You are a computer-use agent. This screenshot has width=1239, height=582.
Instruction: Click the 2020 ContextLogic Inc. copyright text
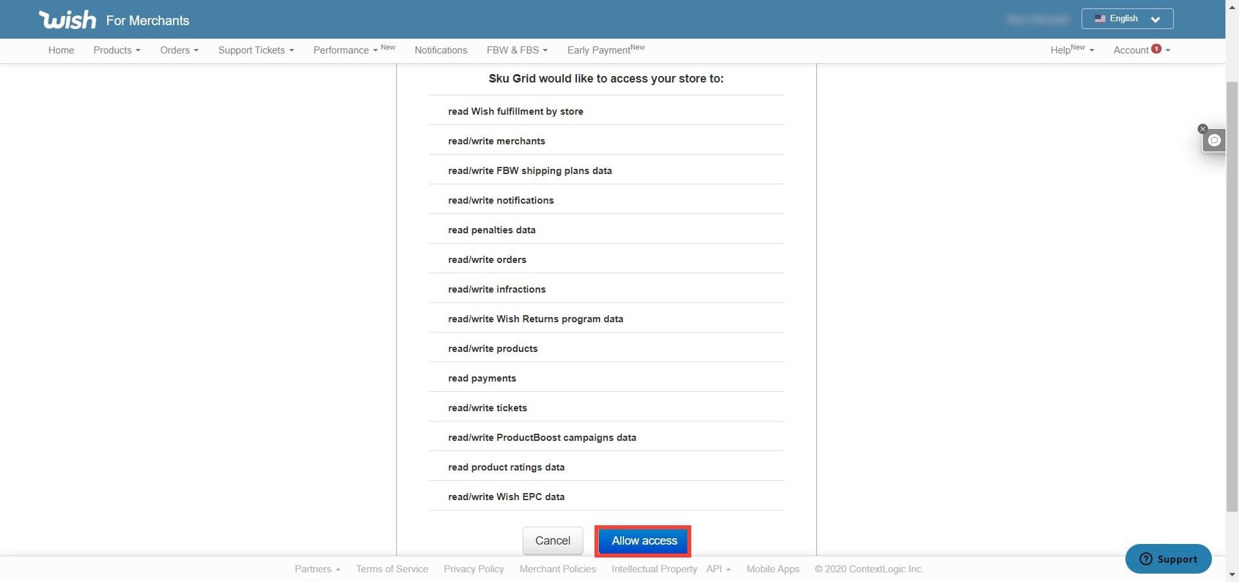869,569
